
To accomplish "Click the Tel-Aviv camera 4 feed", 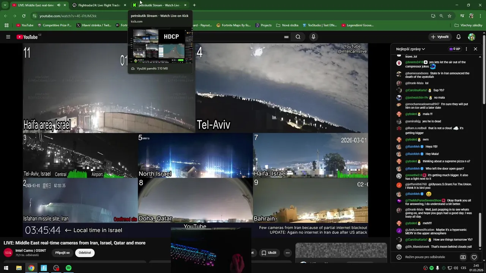I will tap(282, 88).
